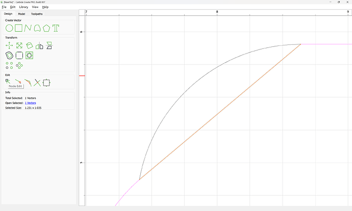Switch to the Design tab
Screen dimensions: 352x211
[x=8, y=14]
